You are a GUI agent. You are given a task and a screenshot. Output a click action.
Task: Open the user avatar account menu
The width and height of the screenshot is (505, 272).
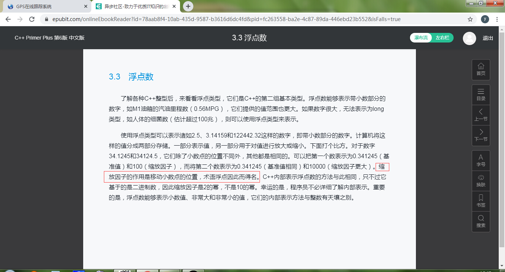click(x=469, y=38)
